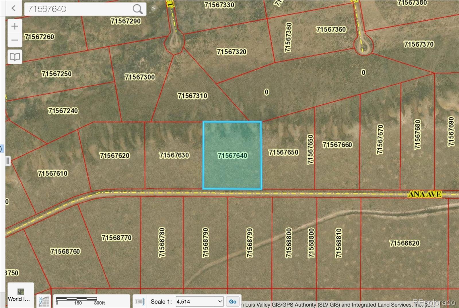Select highlighted parcel 71567640
The height and width of the screenshot is (308, 459).
(x=232, y=155)
